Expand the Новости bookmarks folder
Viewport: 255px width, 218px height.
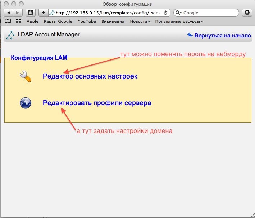tap(140, 21)
